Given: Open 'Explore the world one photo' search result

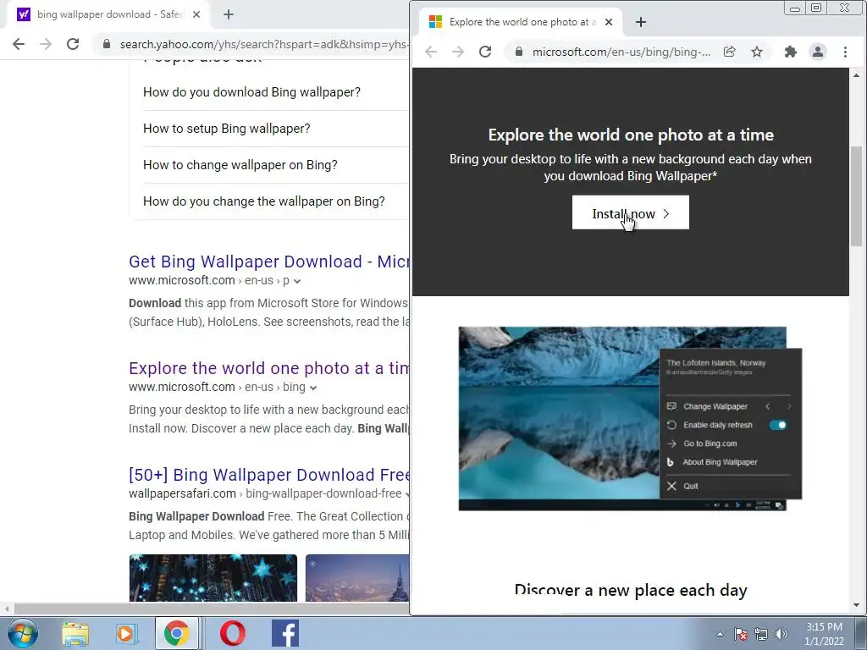Looking at the screenshot, I should (x=268, y=368).
